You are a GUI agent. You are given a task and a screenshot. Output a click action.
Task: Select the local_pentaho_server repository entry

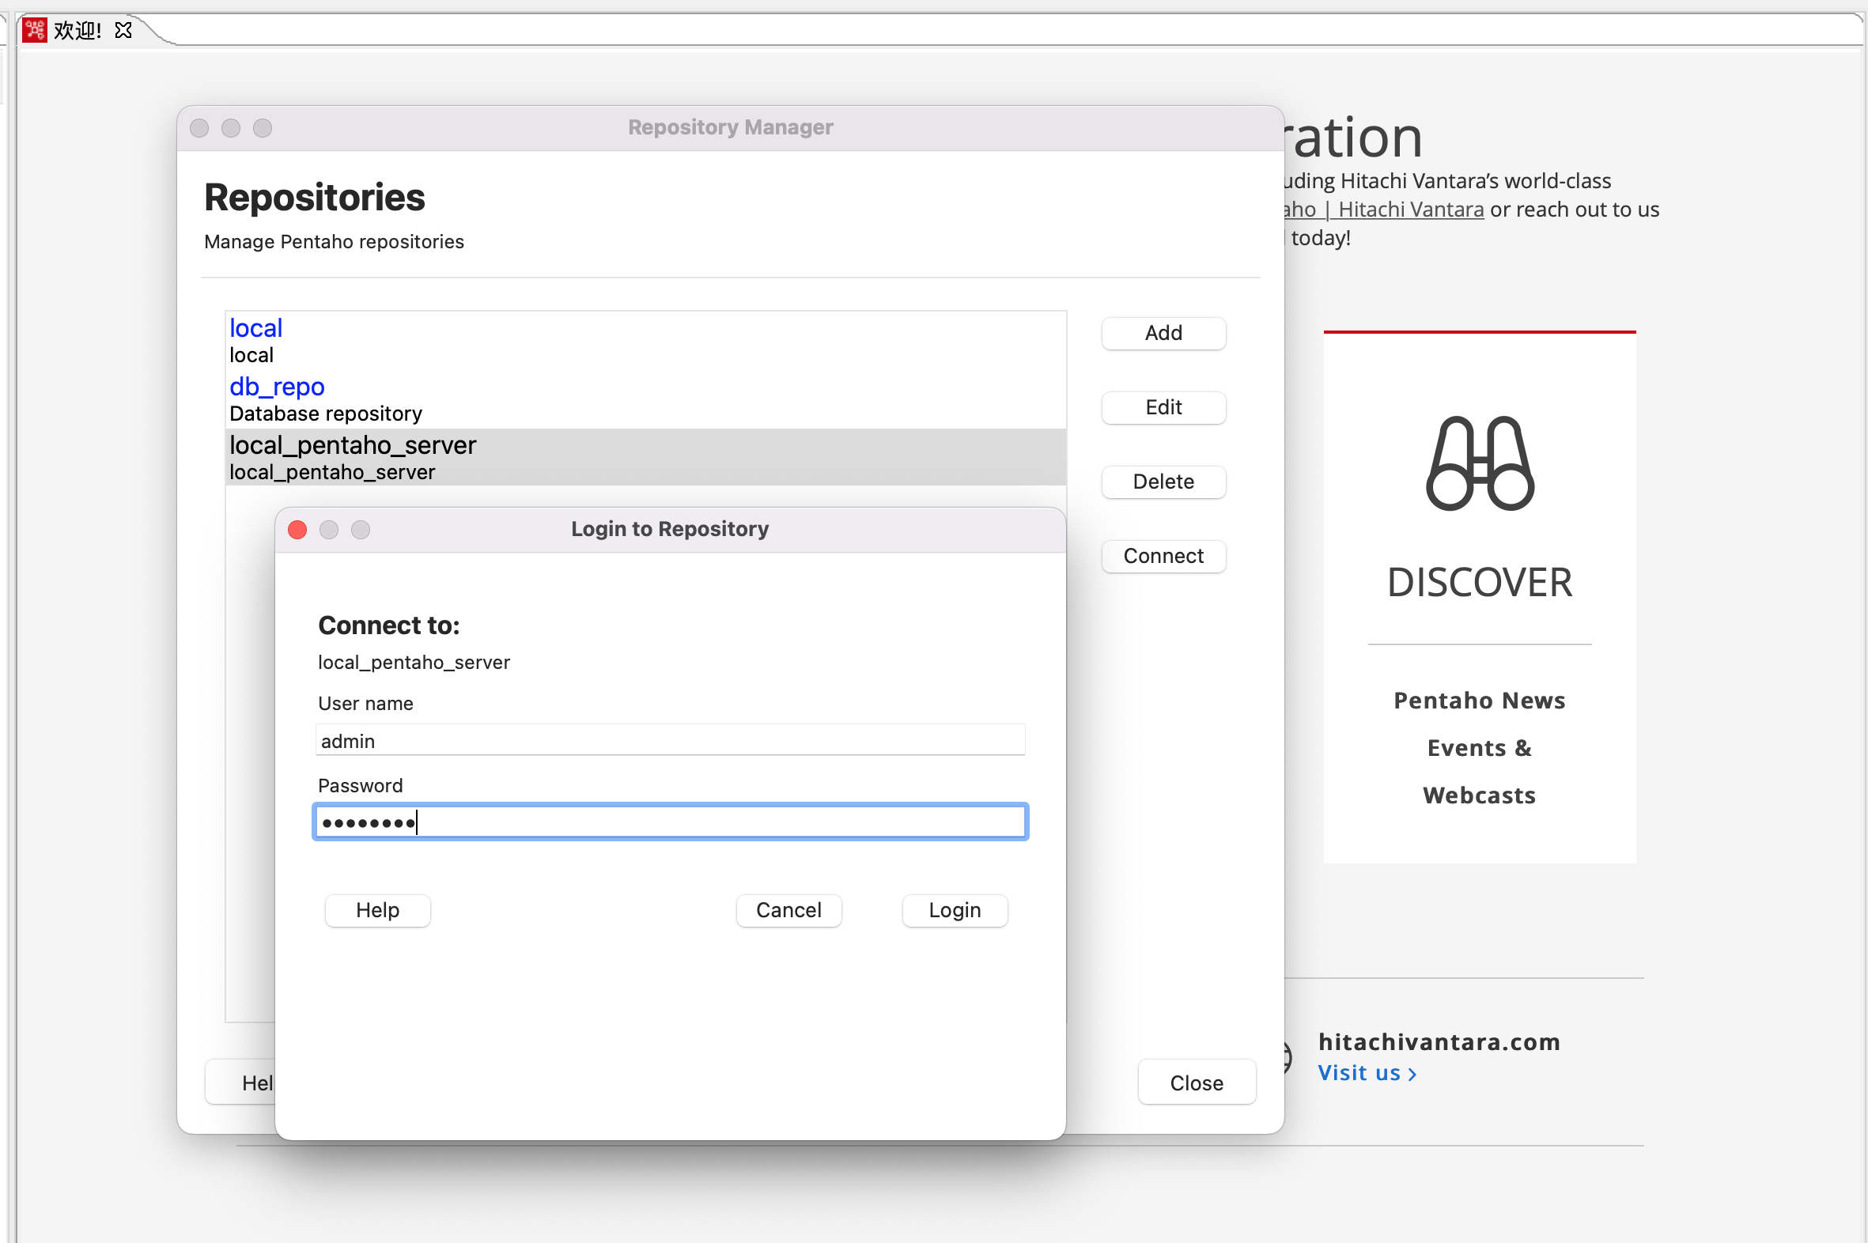[353, 445]
